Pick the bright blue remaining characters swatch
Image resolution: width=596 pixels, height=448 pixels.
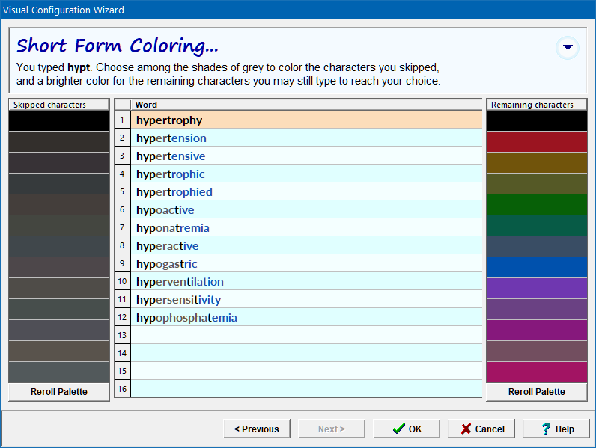(537, 267)
